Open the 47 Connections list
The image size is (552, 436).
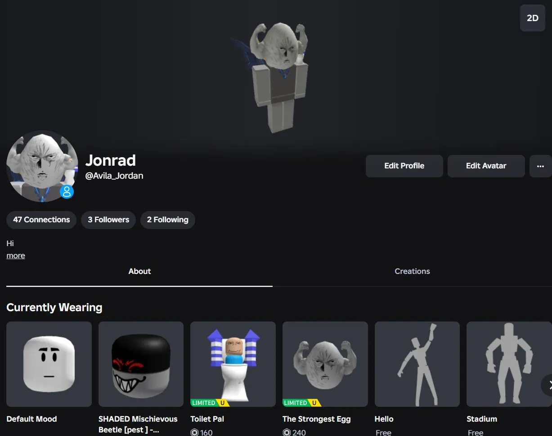pos(41,220)
